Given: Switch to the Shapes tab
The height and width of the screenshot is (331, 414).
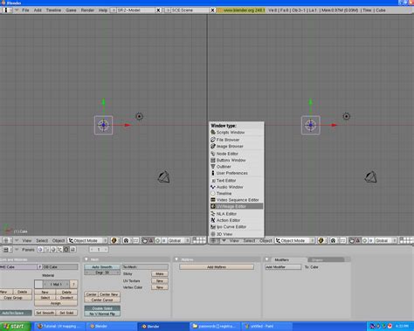Looking at the screenshot, I should click(x=326, y=259).
